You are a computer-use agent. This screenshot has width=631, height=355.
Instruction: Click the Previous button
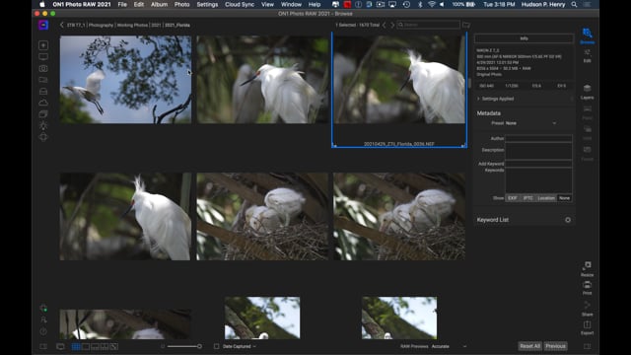click(x=555, y=346)
